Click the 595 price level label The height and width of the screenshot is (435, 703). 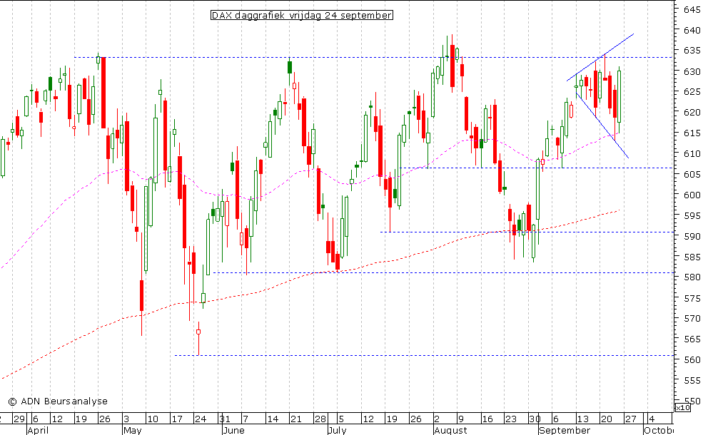tap(692, 215)
